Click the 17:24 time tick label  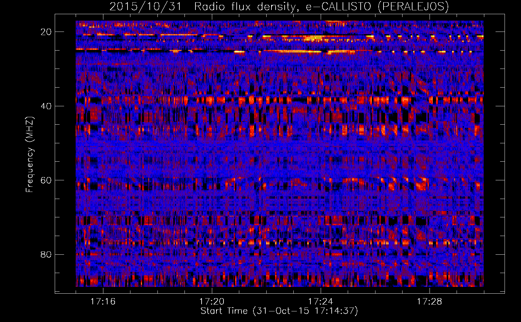tap(321, 302)
